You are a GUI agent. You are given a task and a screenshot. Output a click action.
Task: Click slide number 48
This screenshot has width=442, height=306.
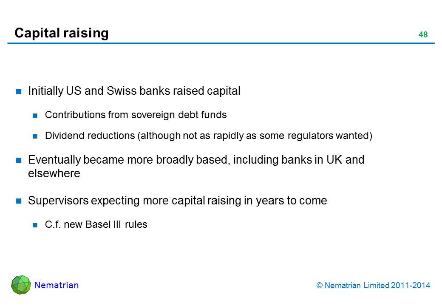coord(423,35)
